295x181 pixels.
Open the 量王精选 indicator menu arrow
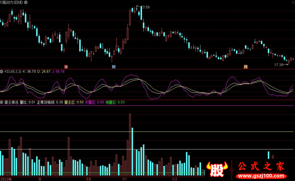[2, 102]
